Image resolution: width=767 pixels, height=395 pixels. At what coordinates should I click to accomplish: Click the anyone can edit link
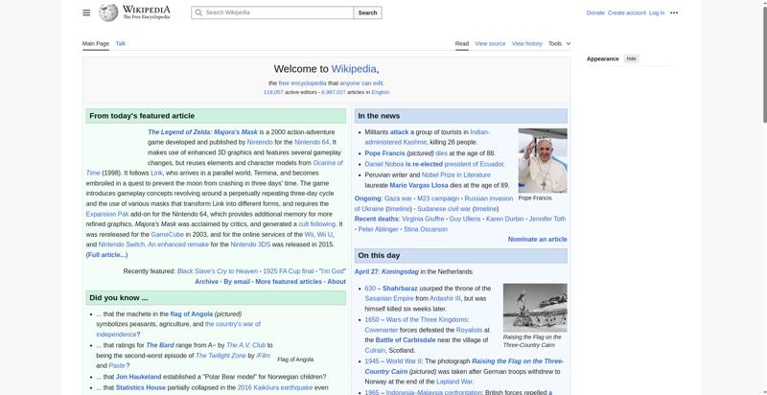coord(361,83)
